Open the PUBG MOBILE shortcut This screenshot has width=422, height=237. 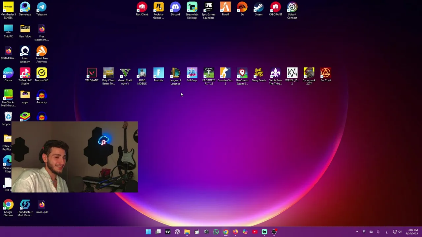[x=142, y=76]
